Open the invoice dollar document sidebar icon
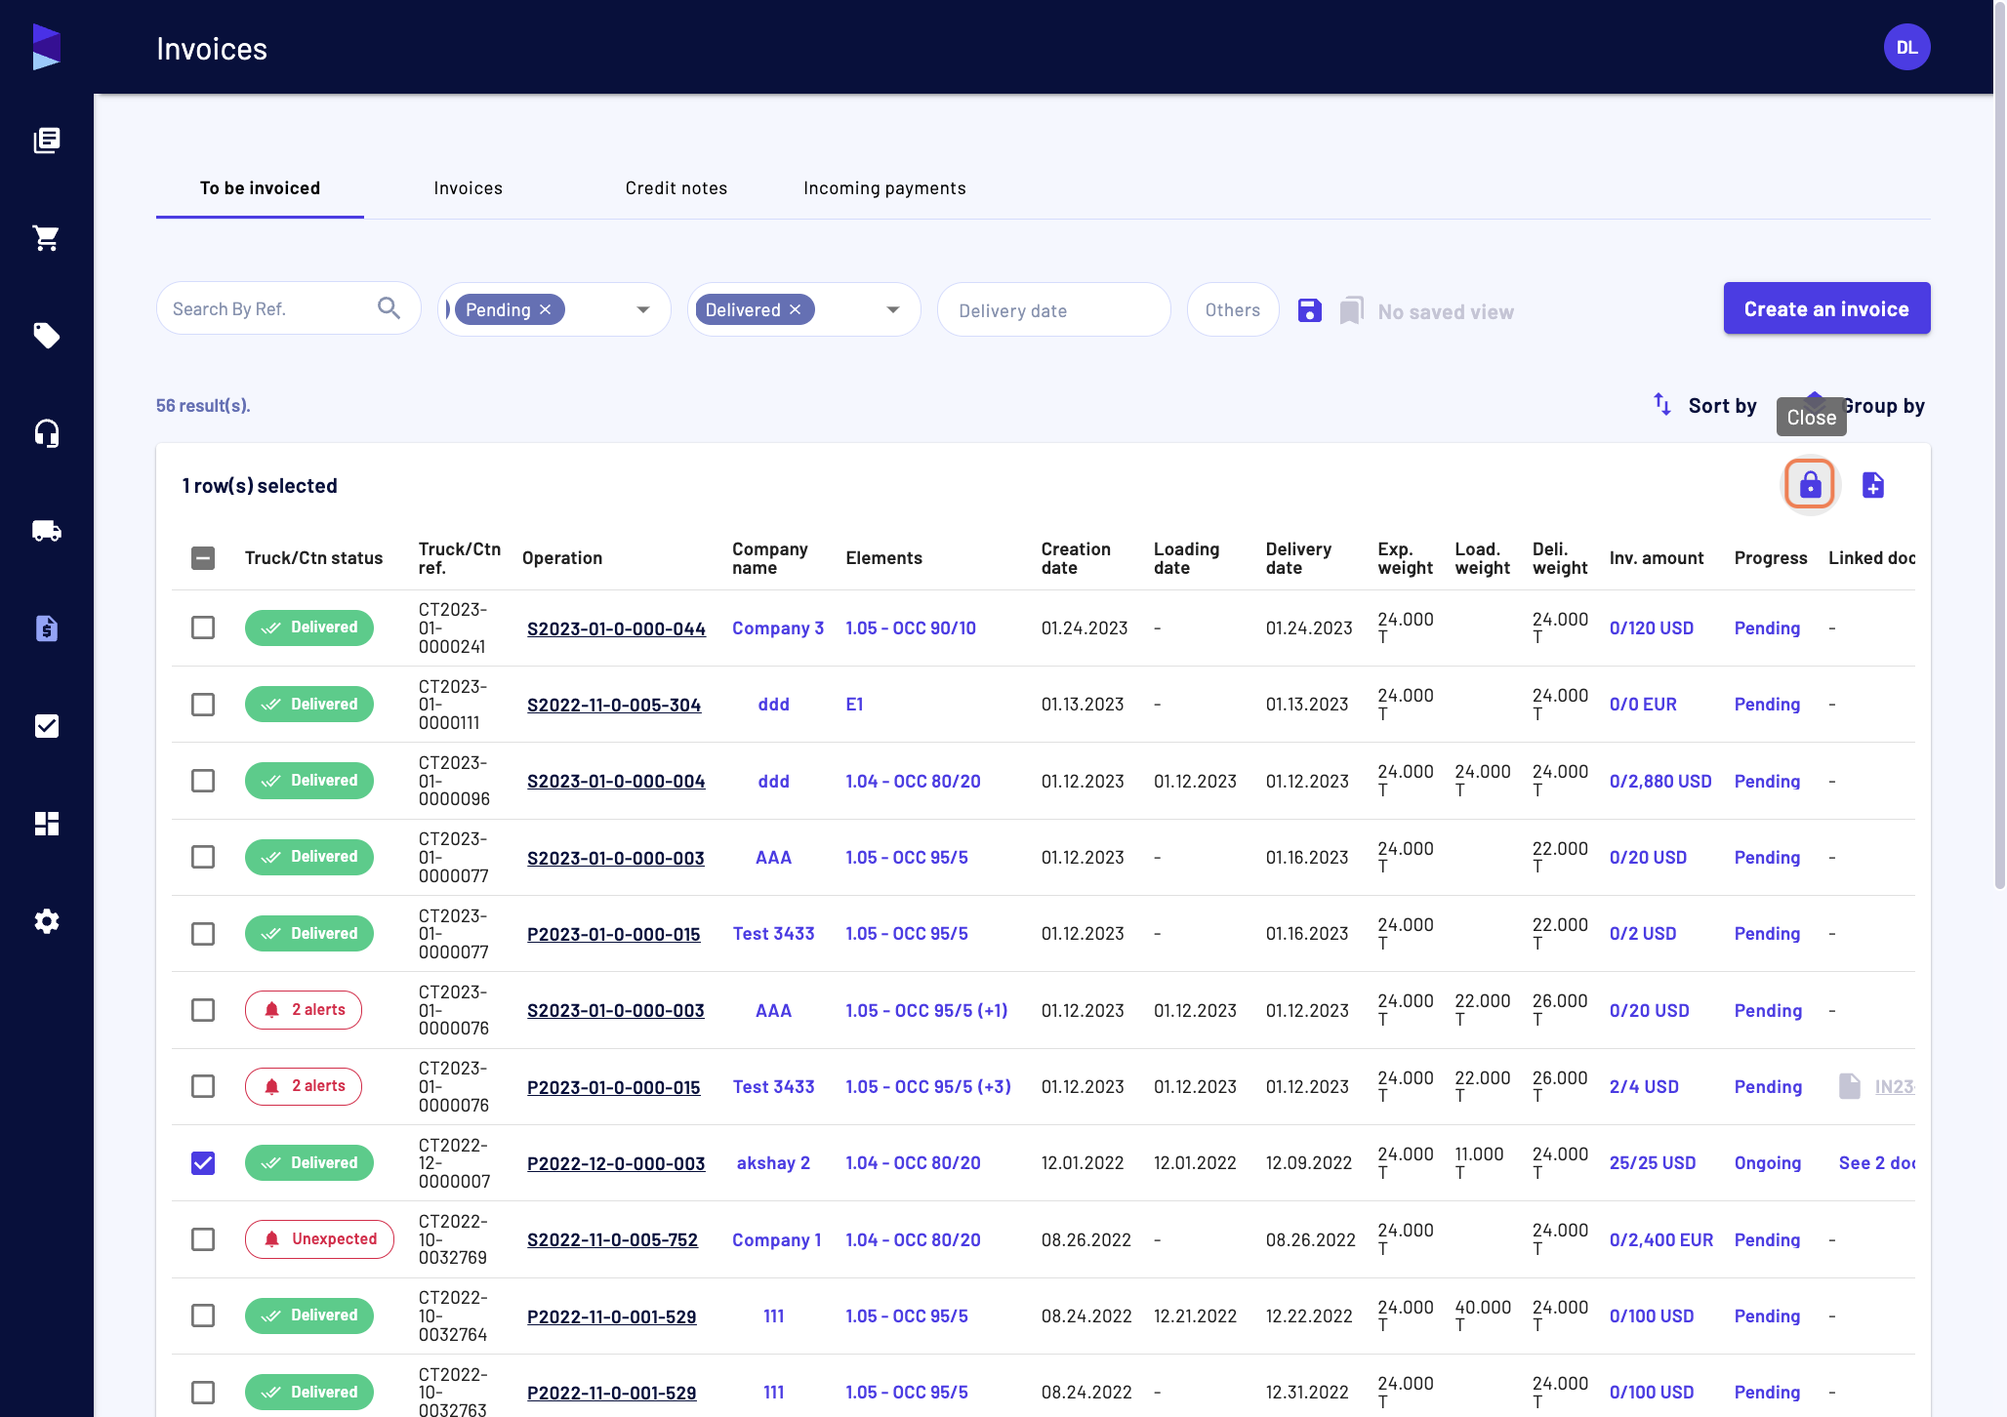The height and width of the screenshot is (1417, 2007). tap(47, 628)
